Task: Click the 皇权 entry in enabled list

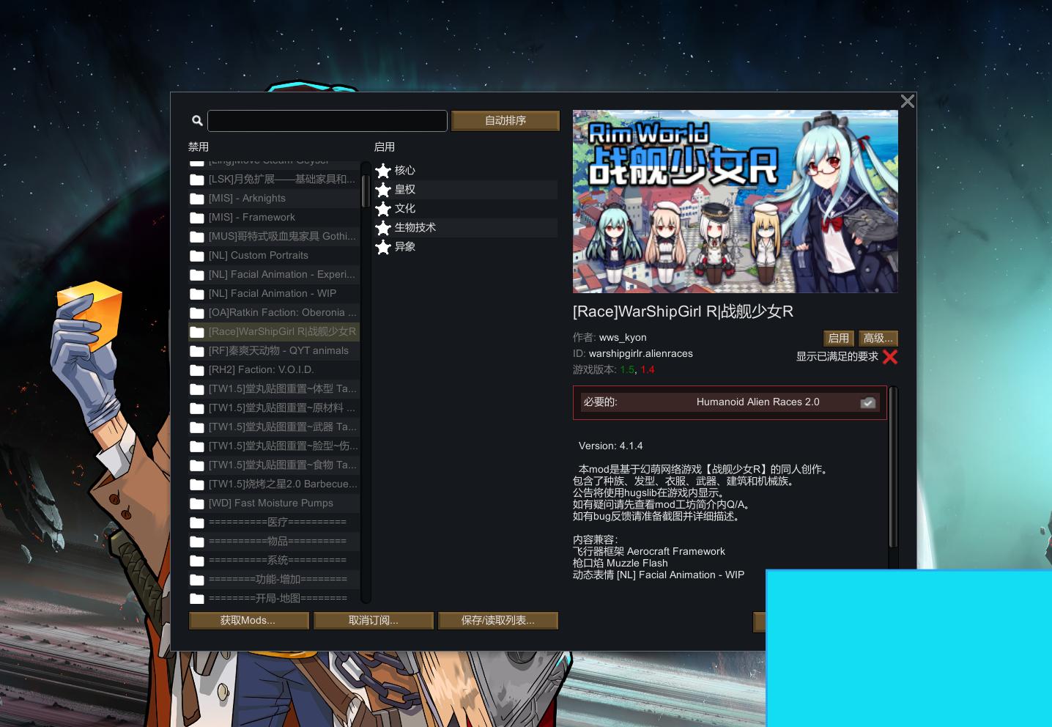Action: [466, 190]
